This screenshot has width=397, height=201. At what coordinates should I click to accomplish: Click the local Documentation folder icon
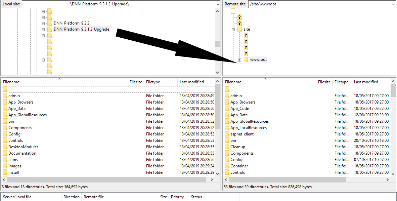click(x=5, y=153)
